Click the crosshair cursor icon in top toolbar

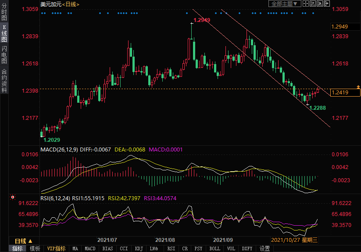pyautogui.click(x=305, y=4)
